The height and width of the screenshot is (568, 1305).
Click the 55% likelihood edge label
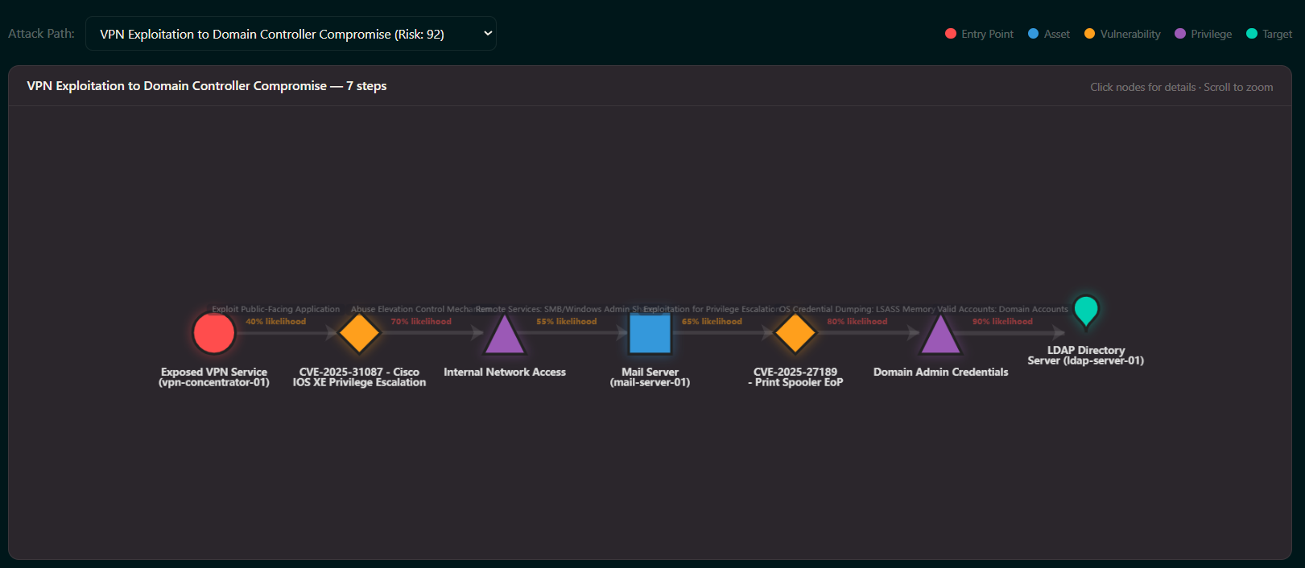pyautogui.click(x=567, y=322)
